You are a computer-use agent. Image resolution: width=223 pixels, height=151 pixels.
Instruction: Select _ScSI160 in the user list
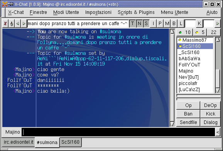(195, 53)
